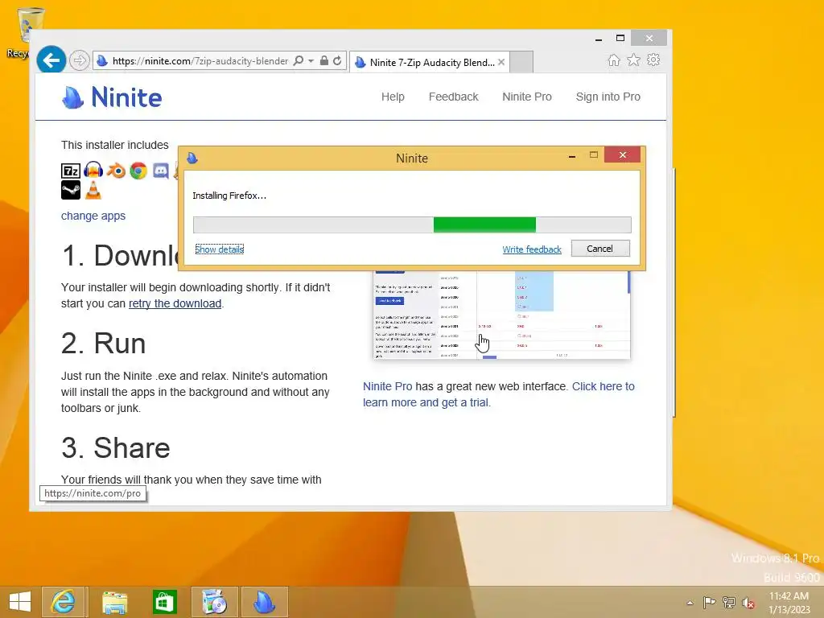Minimize the Ninite installer dialog

572,155
